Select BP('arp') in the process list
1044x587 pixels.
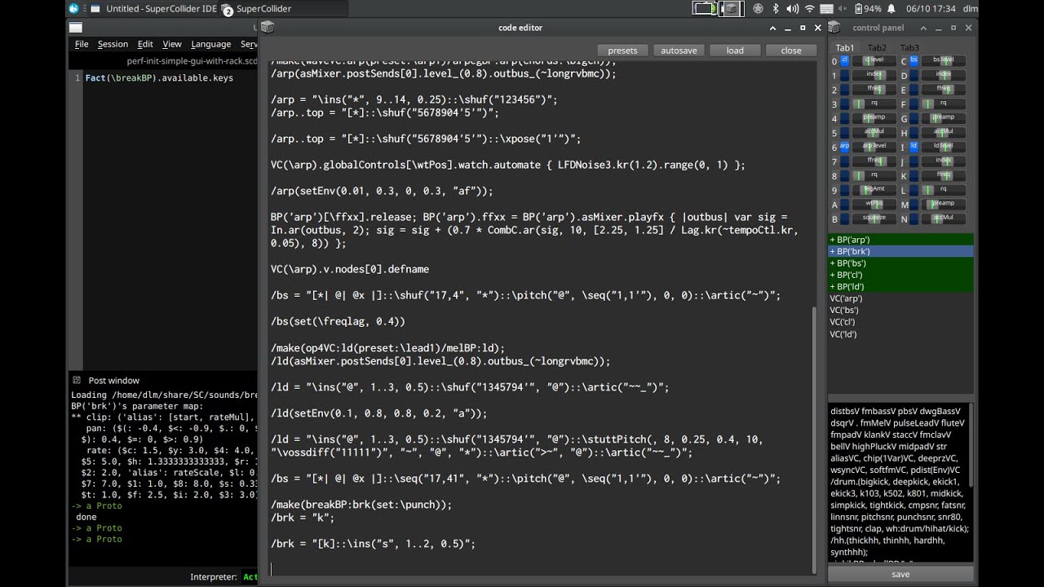click(x=900, y=240)
